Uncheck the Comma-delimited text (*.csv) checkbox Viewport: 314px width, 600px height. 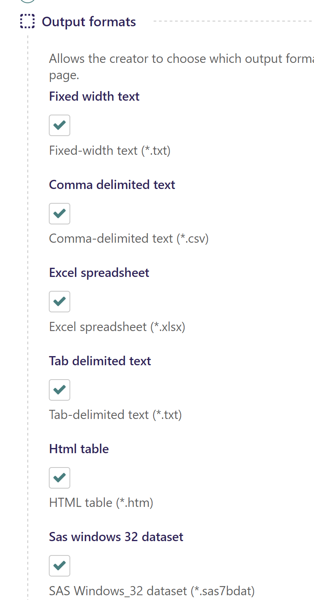coord(59,213)
